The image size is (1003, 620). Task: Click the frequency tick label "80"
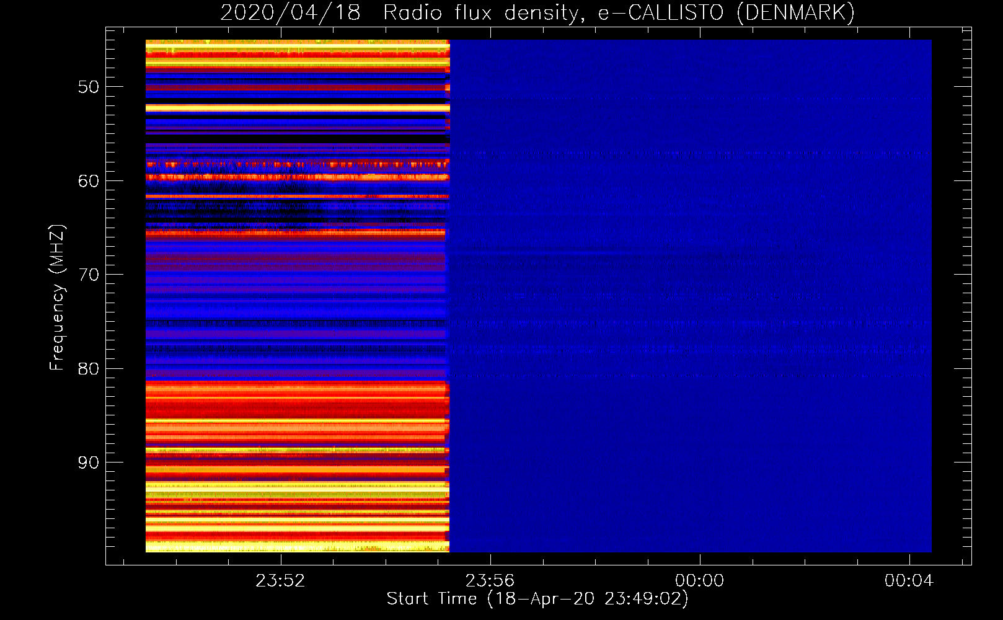click(89, 369)
